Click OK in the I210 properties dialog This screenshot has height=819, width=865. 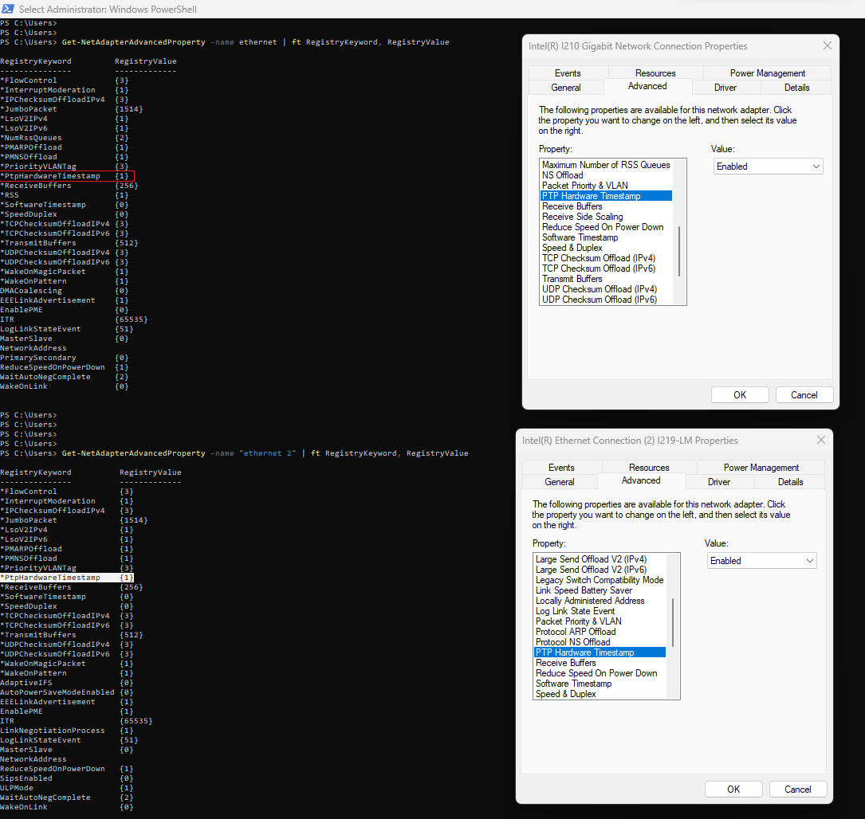[739, 394]
